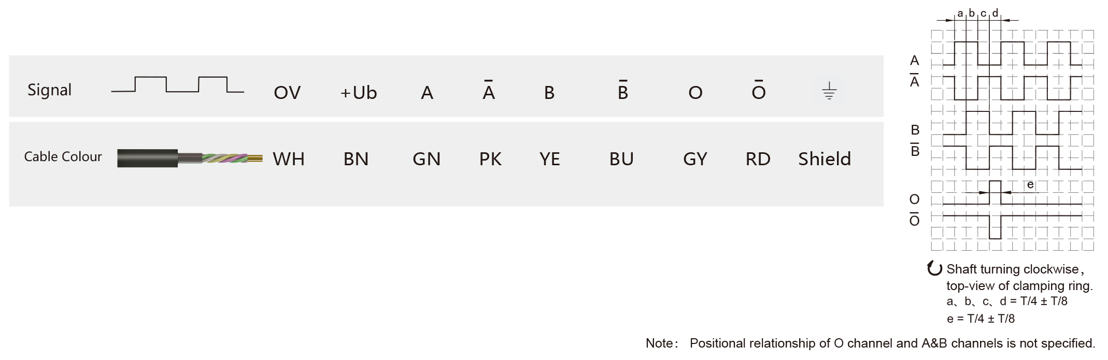Click the RD cable colour code
This screenshot has width=1108, height=360.
click(758, 159)
